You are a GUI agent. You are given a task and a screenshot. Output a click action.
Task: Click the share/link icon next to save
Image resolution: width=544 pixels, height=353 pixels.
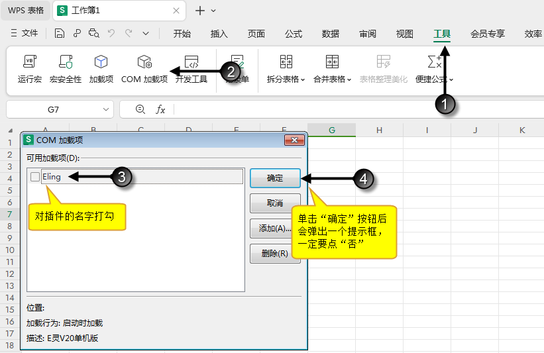tap(77, 33)
